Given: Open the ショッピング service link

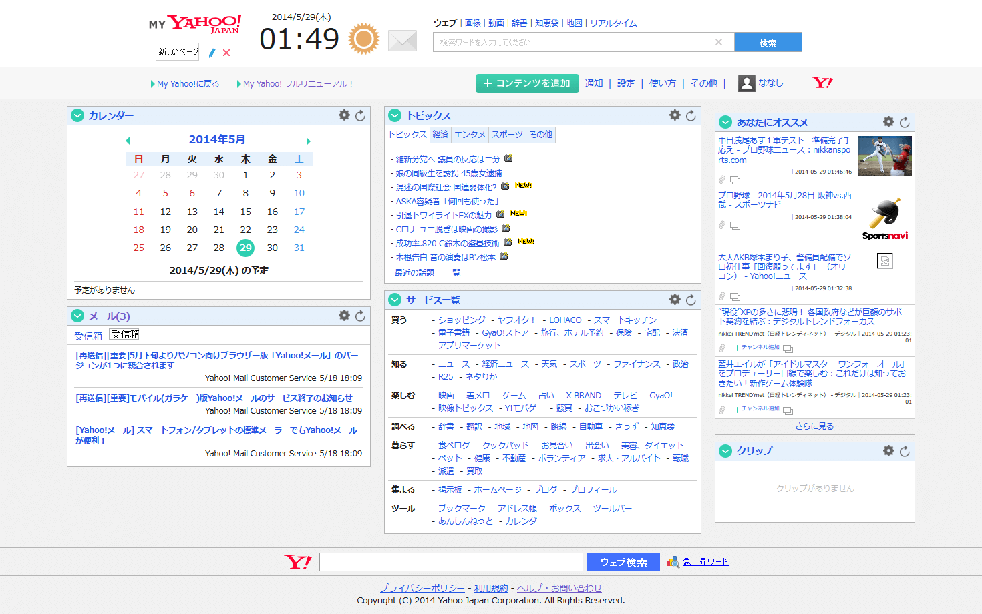Looking at the screenshot, I should coord(462,320).
